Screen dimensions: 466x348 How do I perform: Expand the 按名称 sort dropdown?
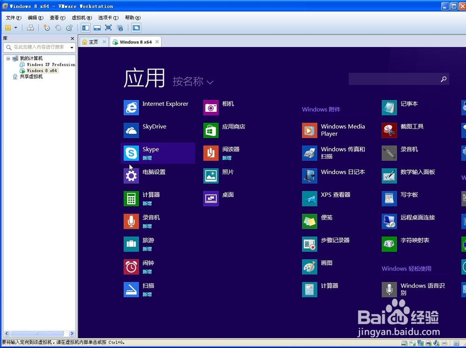[193, 82]
